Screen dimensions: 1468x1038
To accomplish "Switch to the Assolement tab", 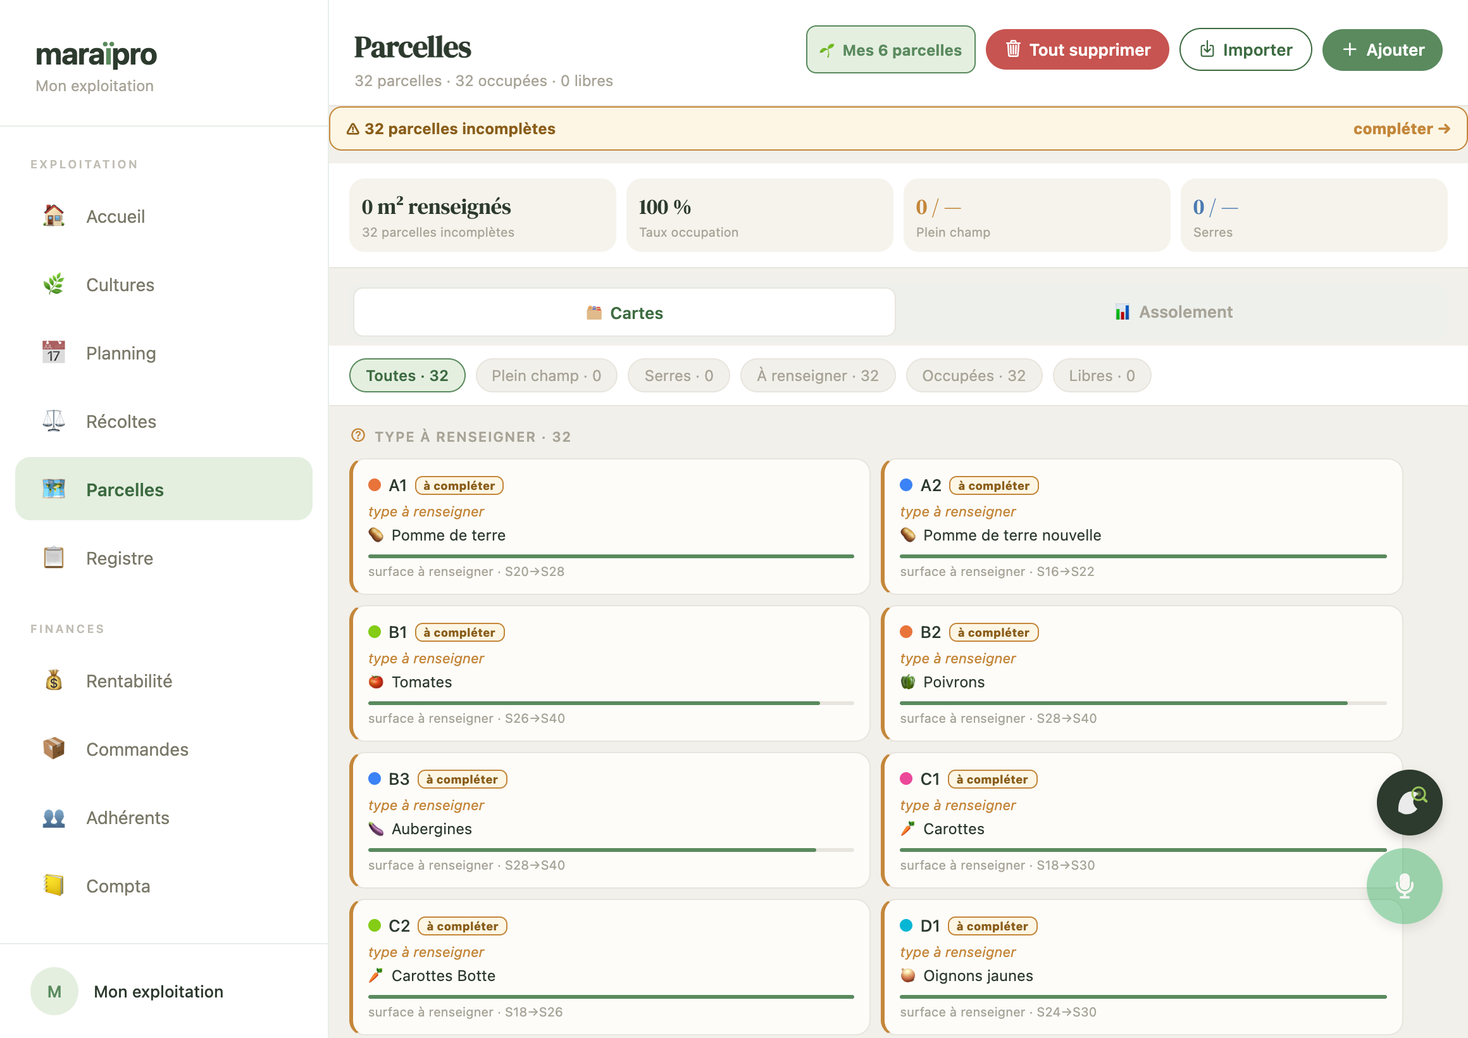I will [x=1174, y=312].
